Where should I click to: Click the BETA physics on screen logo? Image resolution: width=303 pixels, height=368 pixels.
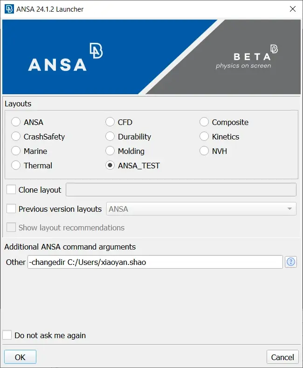(x=247, y=57)
